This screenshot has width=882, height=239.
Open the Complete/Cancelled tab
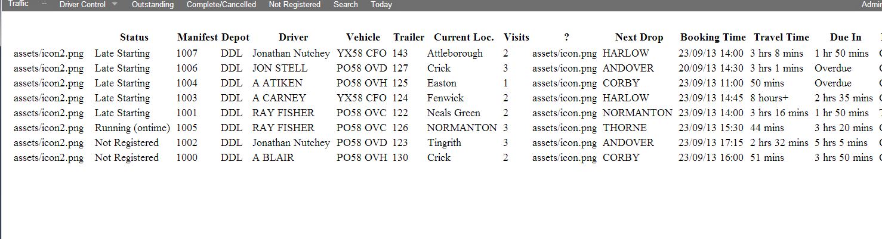coord(221,4)
